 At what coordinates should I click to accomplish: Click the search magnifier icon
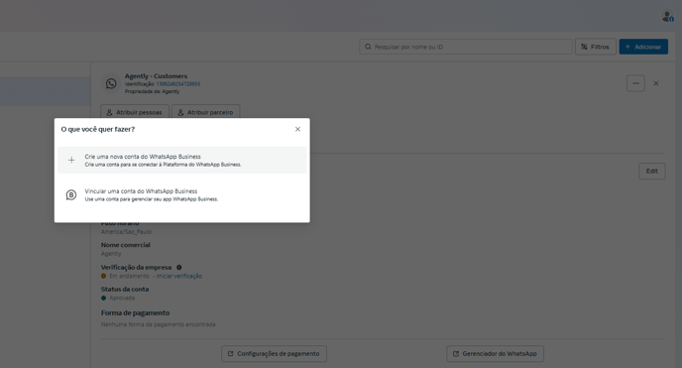point(368,47)
